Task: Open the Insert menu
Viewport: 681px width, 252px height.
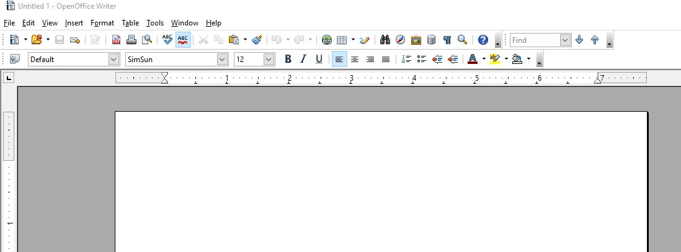Action: tap(74, 23)
